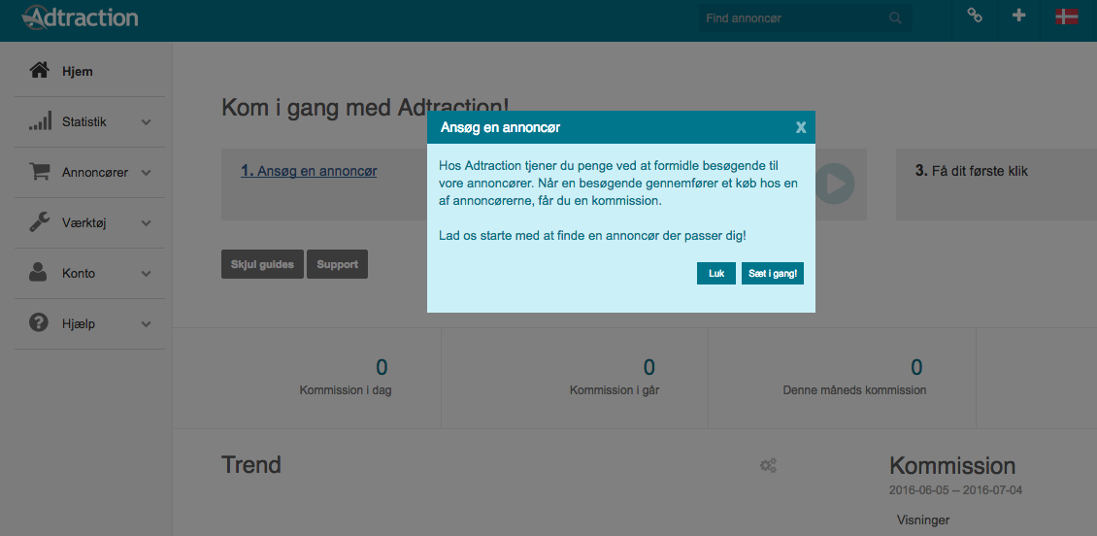
Task: Focus the Find annoncør search field
Action: [x=805, y=18]
